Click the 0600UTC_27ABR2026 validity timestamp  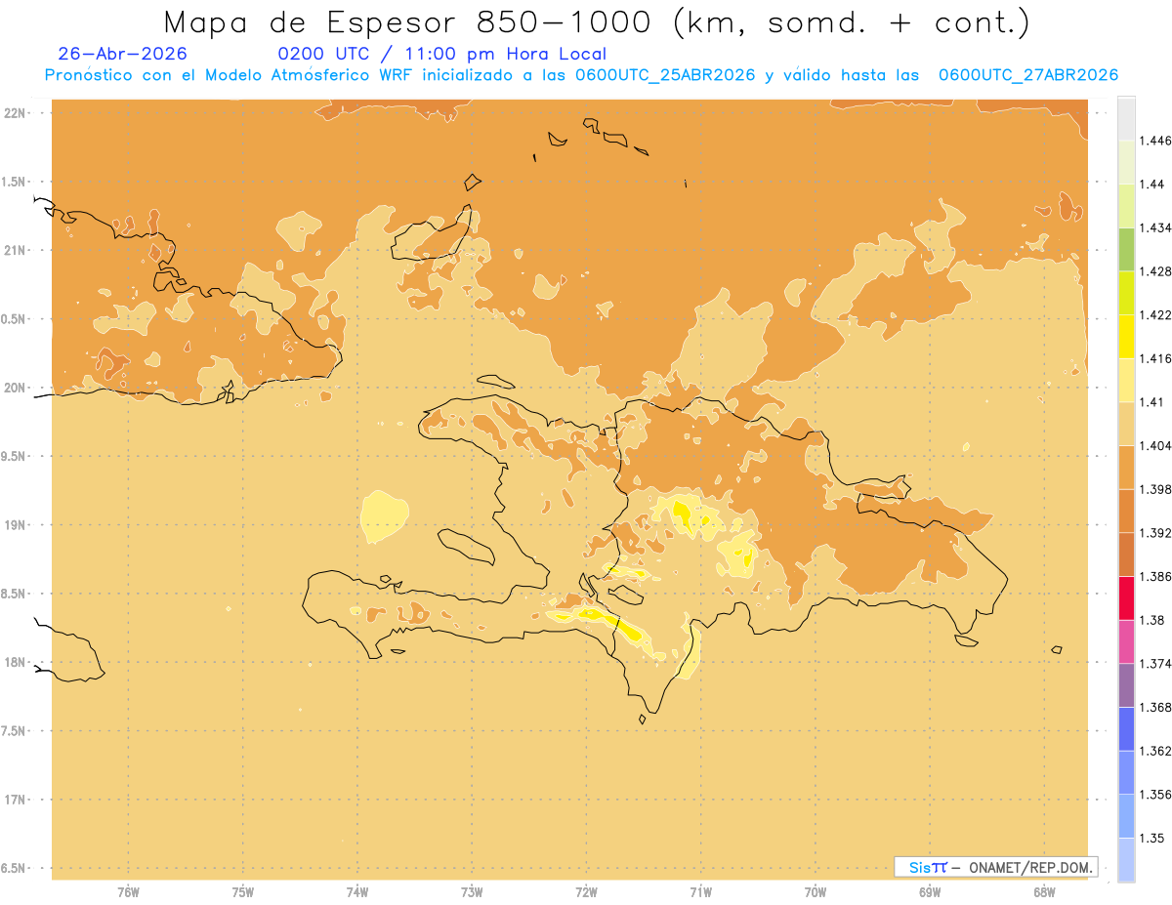1027,75
